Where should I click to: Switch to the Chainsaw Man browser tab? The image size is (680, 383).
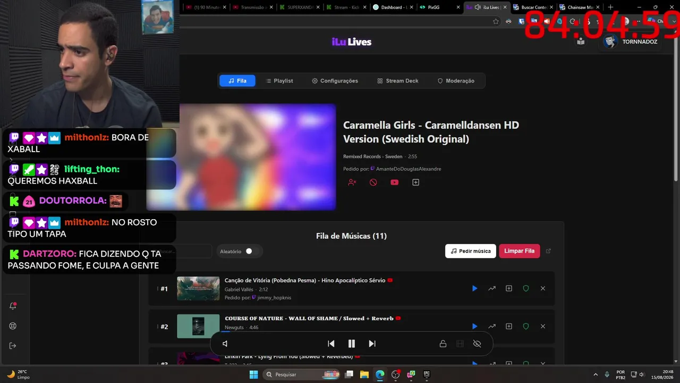579,7
